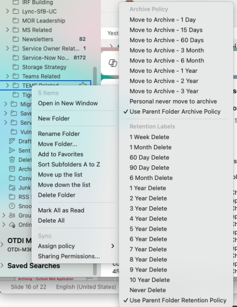The width and height of the screenshot is (237, 307).
Task: Expand the Online Archive section
Action: click(4, 224)
